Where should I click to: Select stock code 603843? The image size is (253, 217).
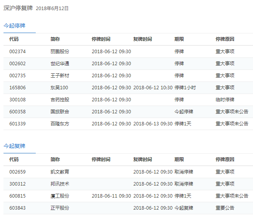click(x=17, y=208)
